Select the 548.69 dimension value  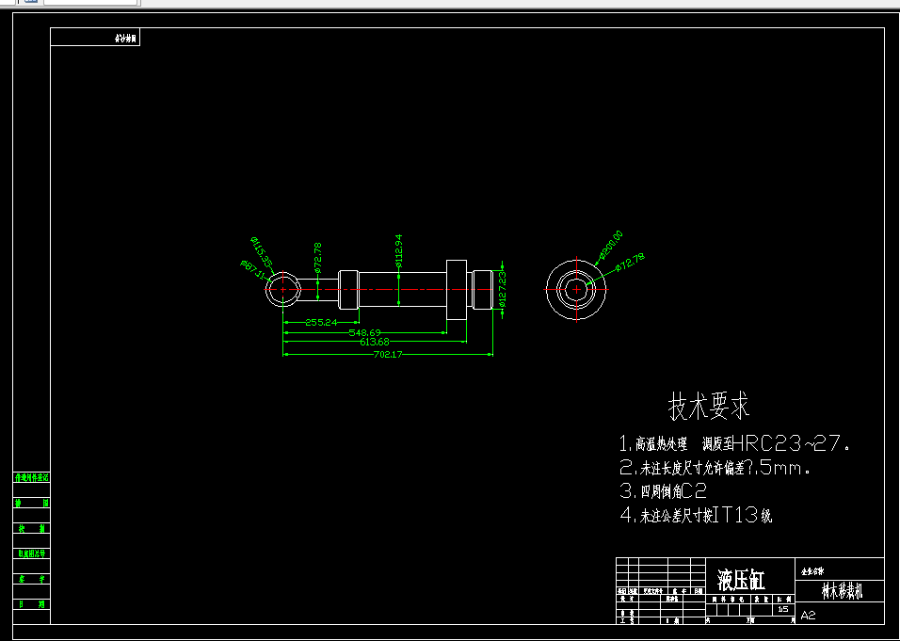point(364,332)
